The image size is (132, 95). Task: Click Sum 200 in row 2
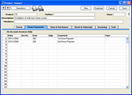pos(34,42)
